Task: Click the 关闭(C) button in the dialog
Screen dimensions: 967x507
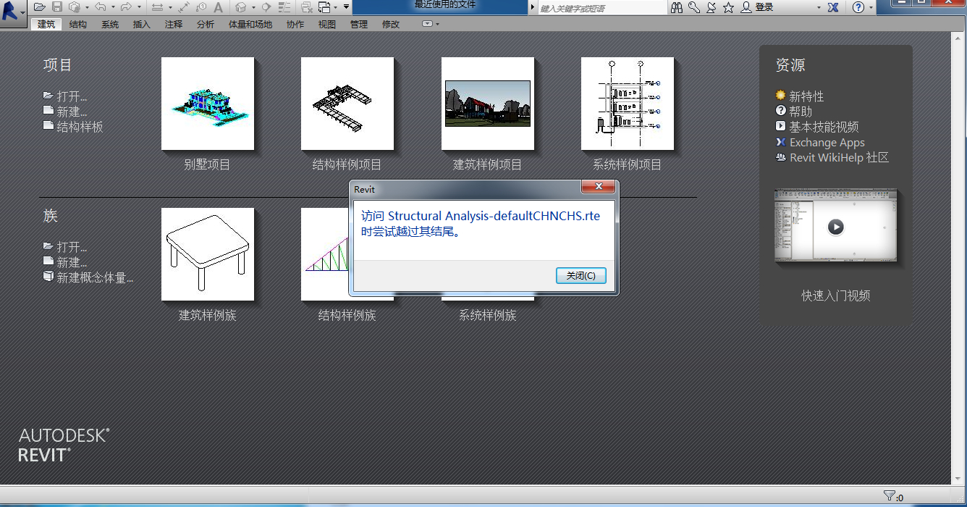Action: tap(581, 276)
